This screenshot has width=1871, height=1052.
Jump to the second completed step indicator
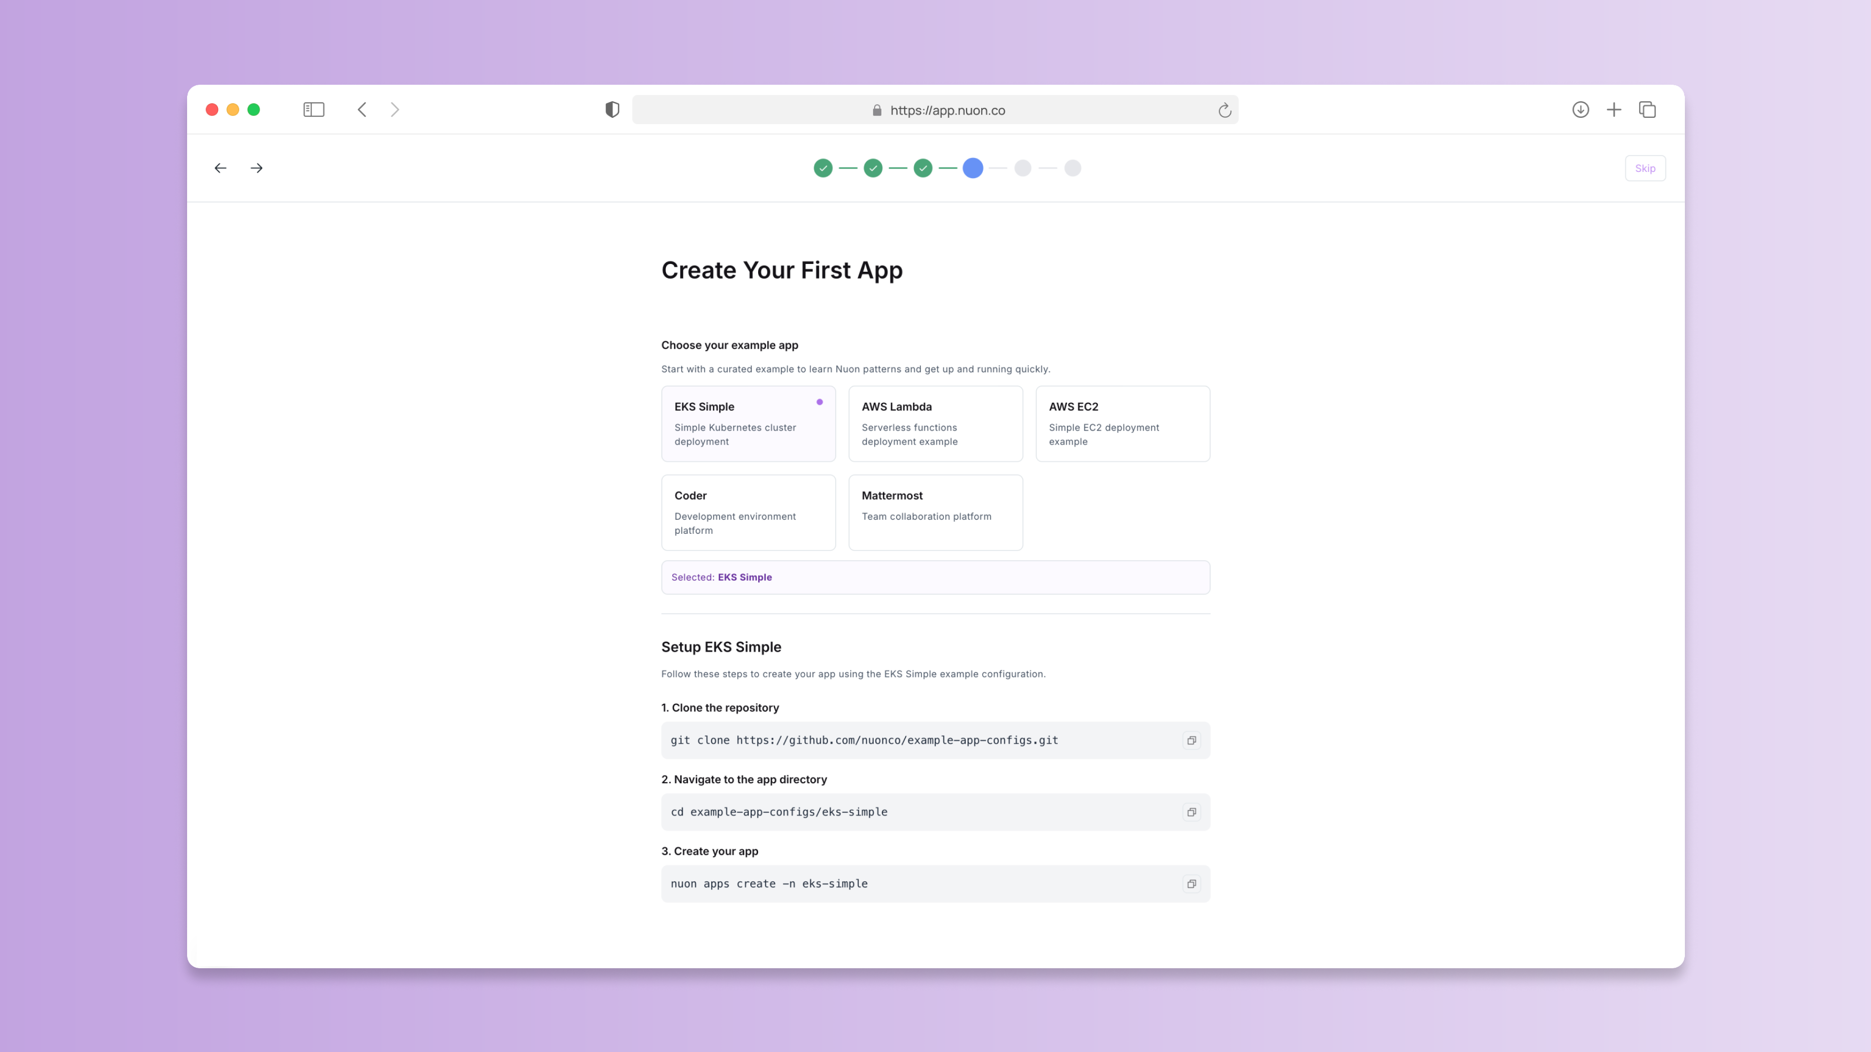[x=873, y=169]
